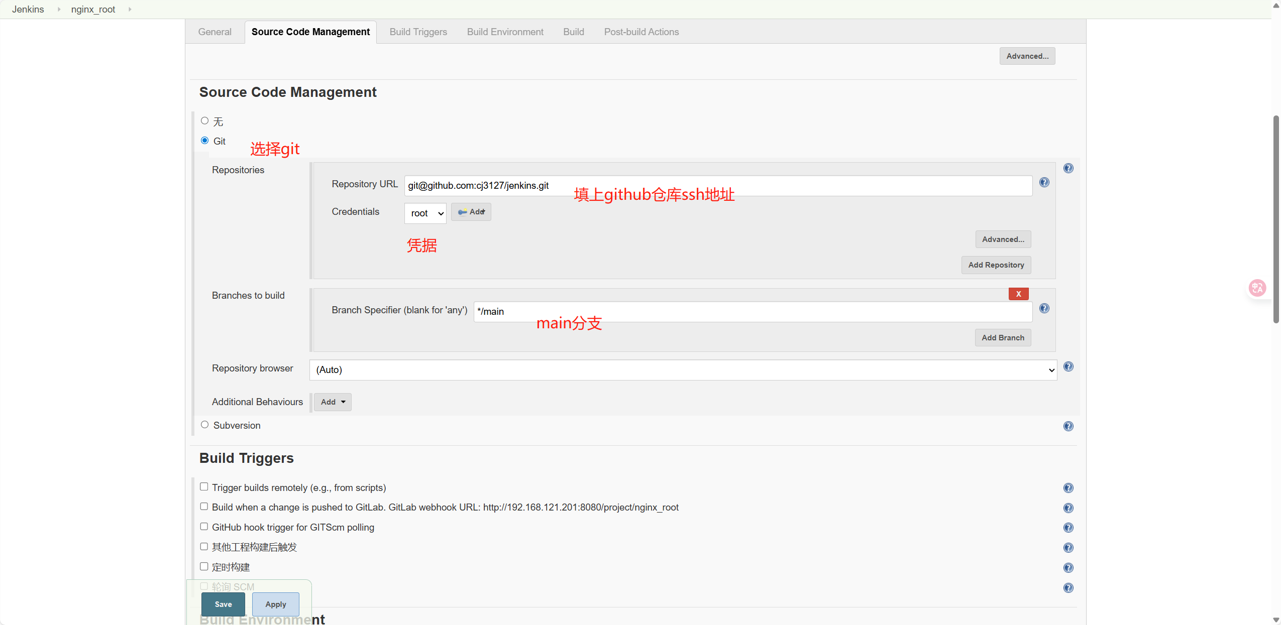Open help for GitLab push trigger

pos(1068,508)
